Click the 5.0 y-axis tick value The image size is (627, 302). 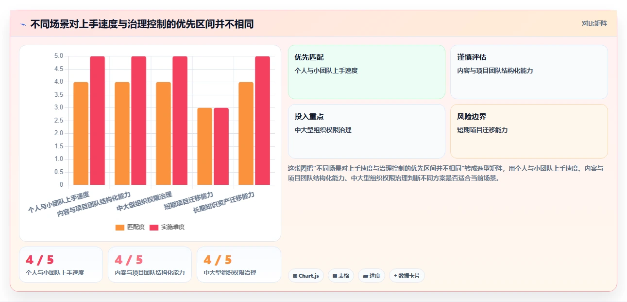(x=58, y=56)
